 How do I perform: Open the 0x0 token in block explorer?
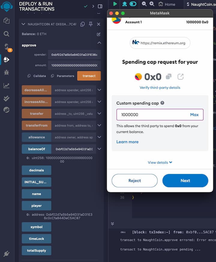(181, 77)
